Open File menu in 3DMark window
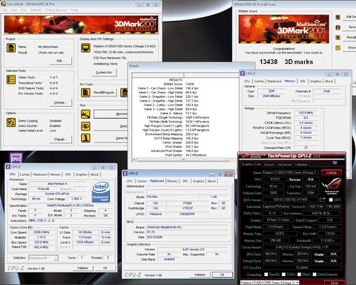Screen dimensions: 356x285 point(5,10)
